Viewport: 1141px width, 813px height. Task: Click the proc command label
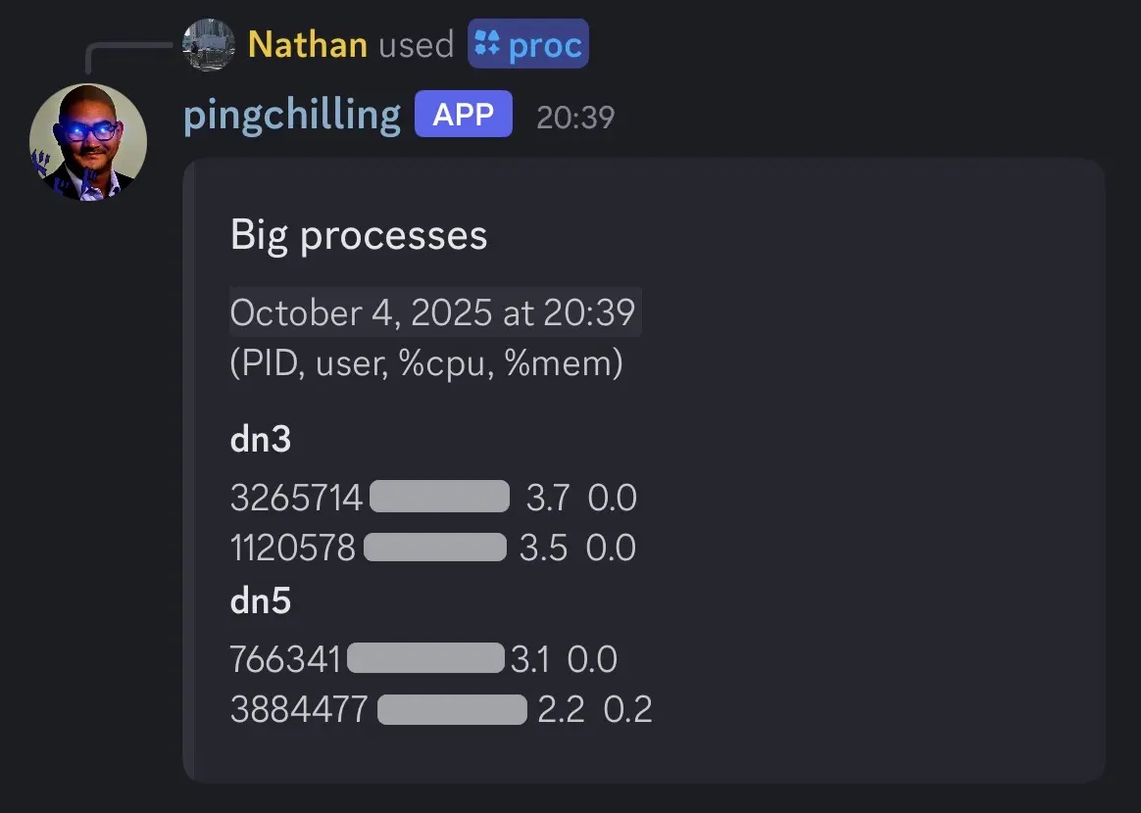click(545, 45)
